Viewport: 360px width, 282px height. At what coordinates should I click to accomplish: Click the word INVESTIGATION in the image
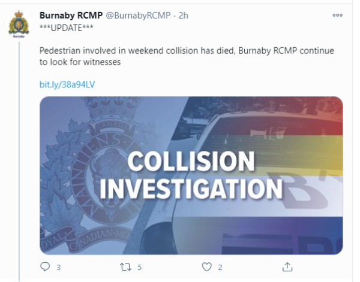pos(191,189)
